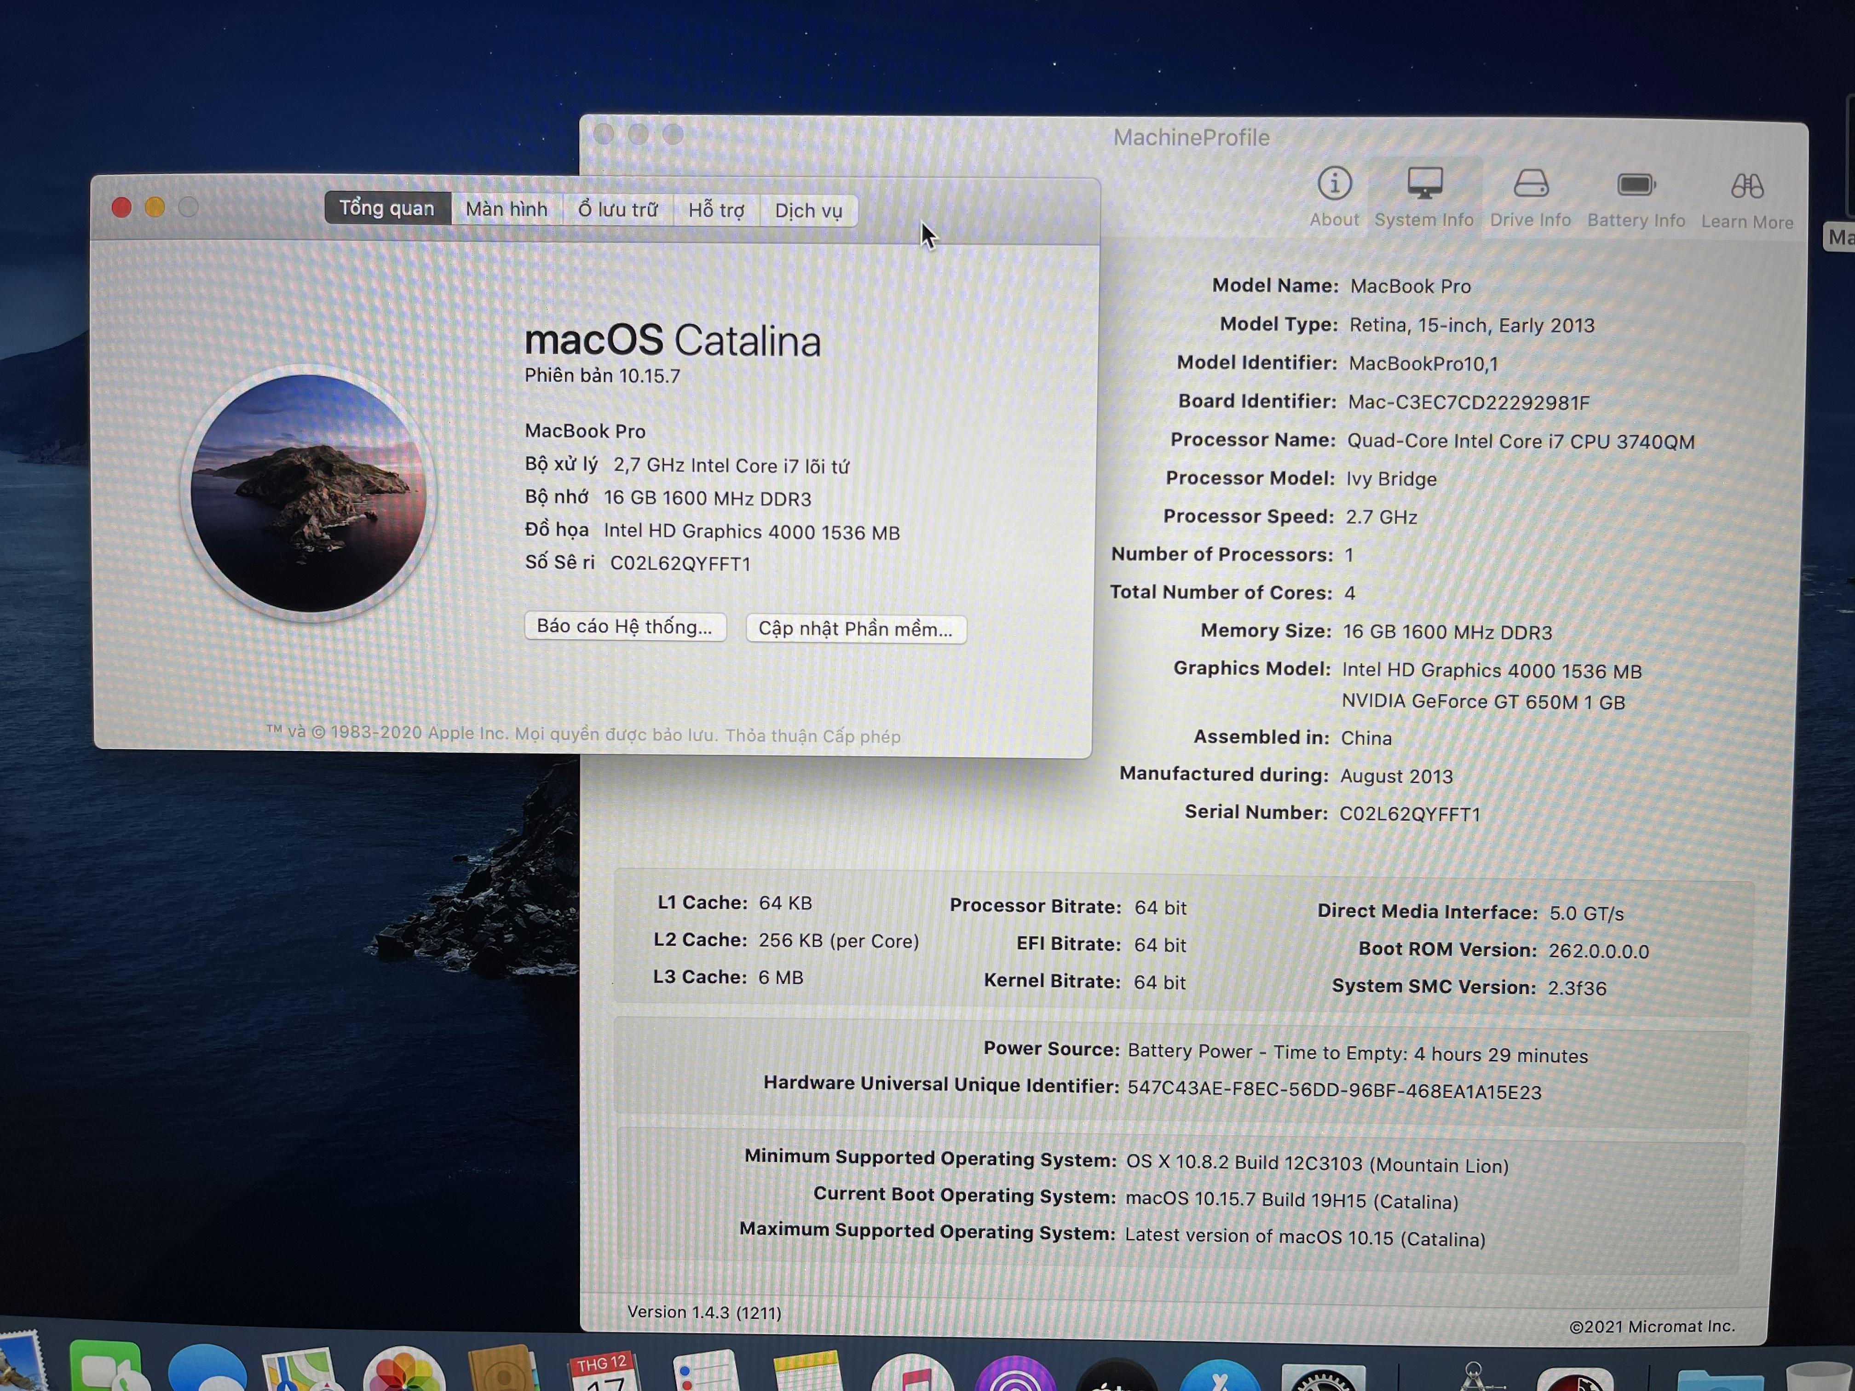Switch to the Ổ lưu trữ tab
This screenshot has width=1855, height=1391.
pos(618,210)
